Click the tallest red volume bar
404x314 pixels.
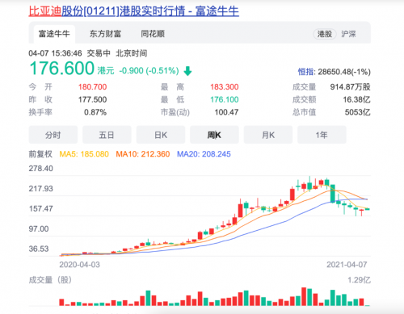304,296
